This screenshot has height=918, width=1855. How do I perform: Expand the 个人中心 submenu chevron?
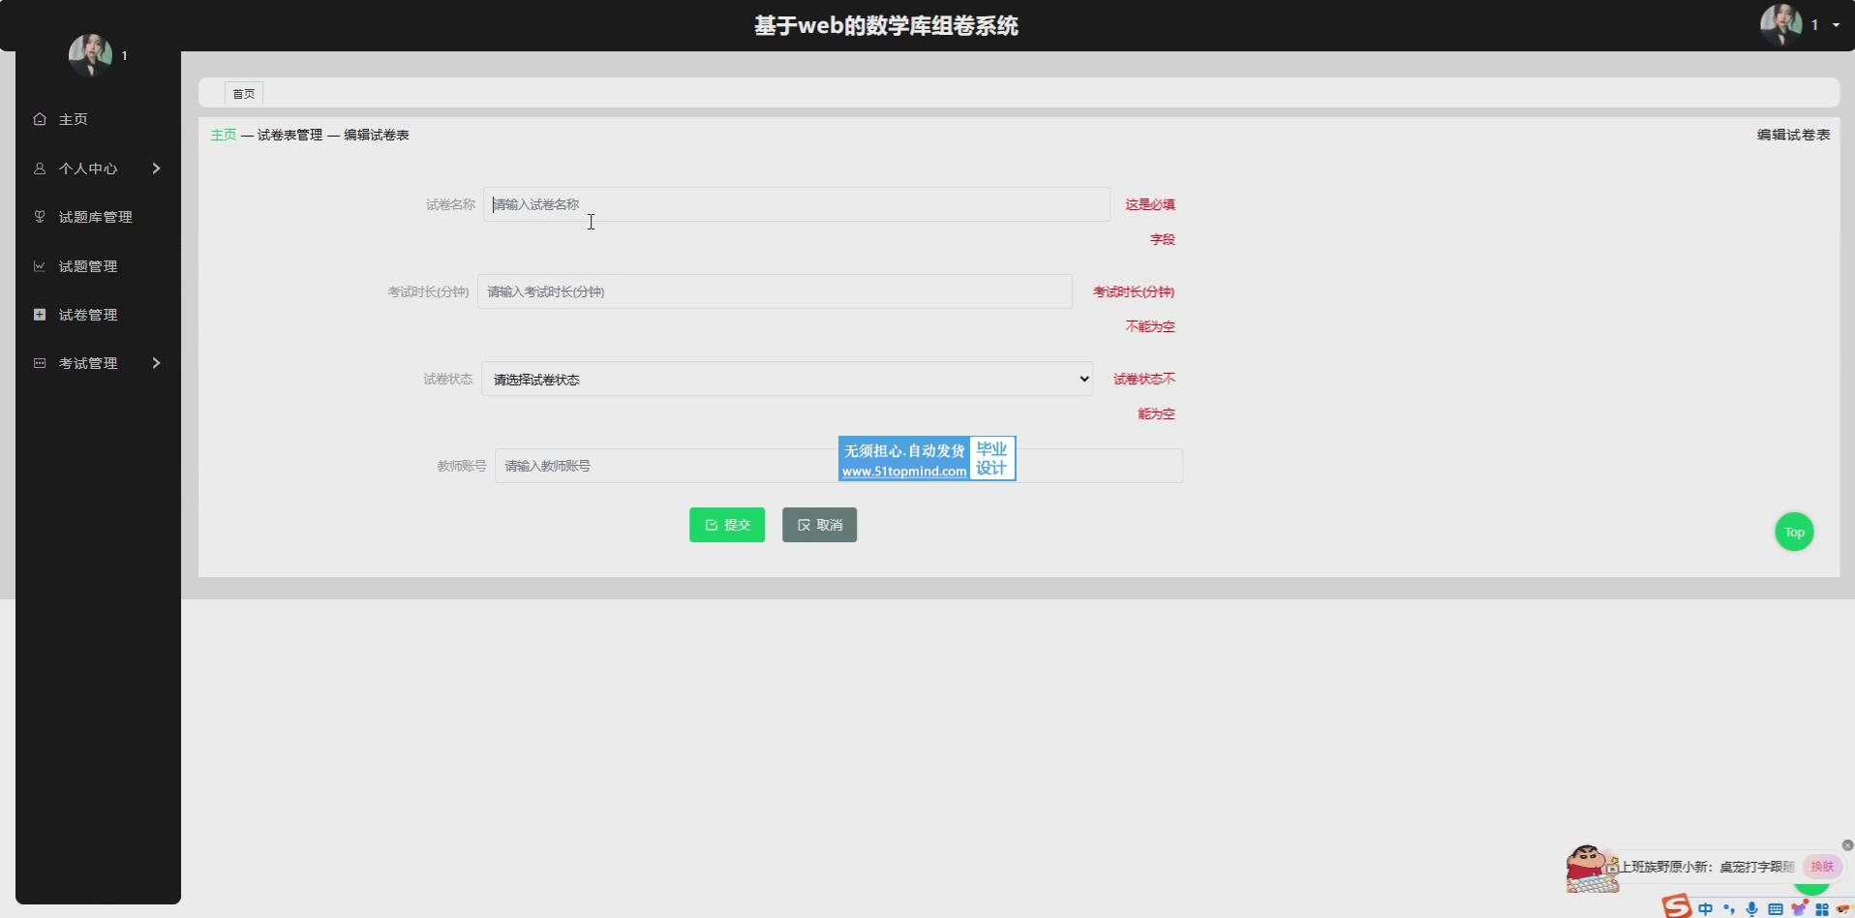point(156,168)
